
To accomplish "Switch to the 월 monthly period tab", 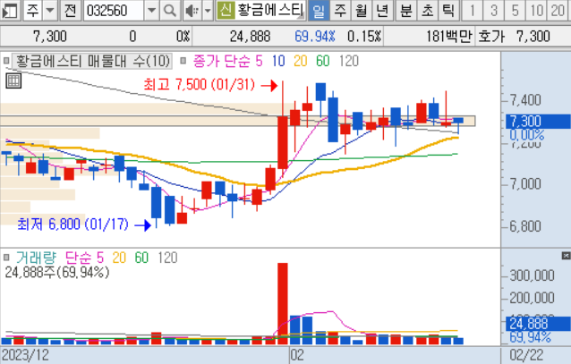I will (362, 11).
